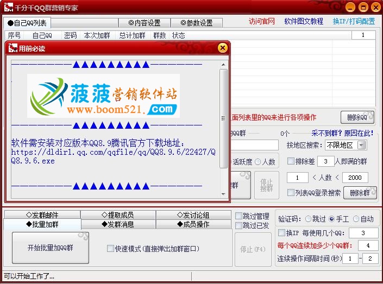Click the disabled 停止搜群 button
Screen dimensions: 383x284
pos(267,185)
